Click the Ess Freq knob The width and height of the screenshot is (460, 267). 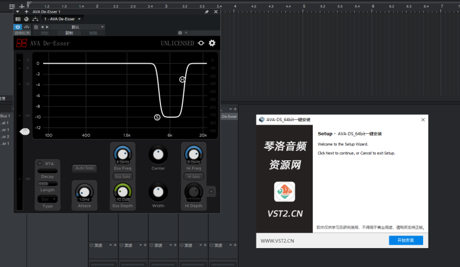click(121, 153)
